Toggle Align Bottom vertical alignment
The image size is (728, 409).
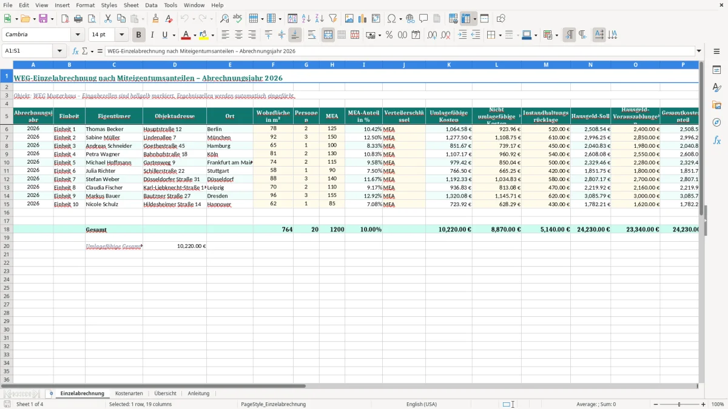pyautogui.click(x=295, y=35)
